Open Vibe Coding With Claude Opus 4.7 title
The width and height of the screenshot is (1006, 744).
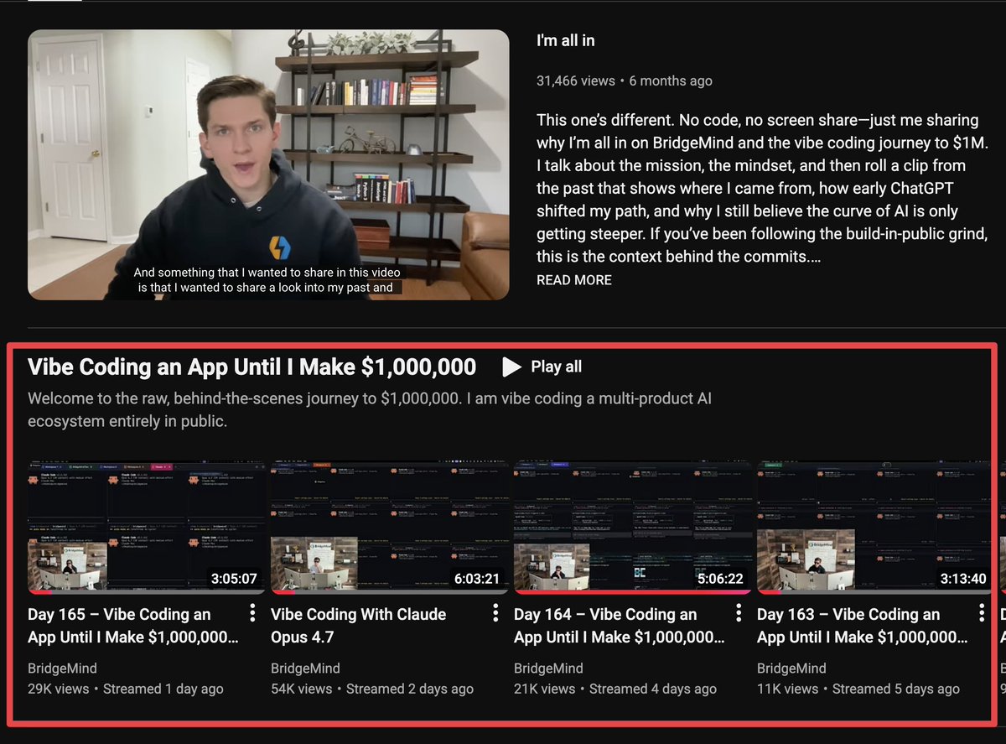(x=359, y=626)
